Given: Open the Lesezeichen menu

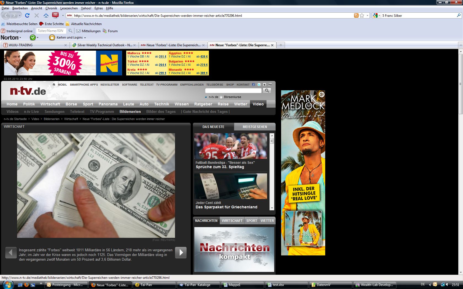Looking at the screenshot, I should [x=69, y=8].
